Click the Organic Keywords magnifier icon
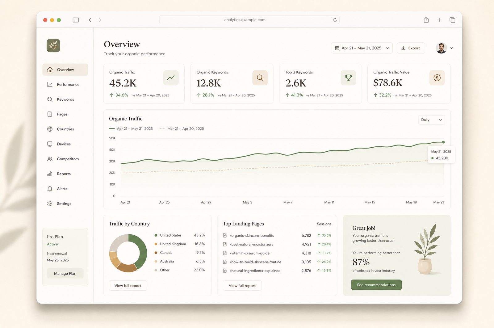Image resolution: width=494 pixels, height=328 pixels. pos(260,78)
